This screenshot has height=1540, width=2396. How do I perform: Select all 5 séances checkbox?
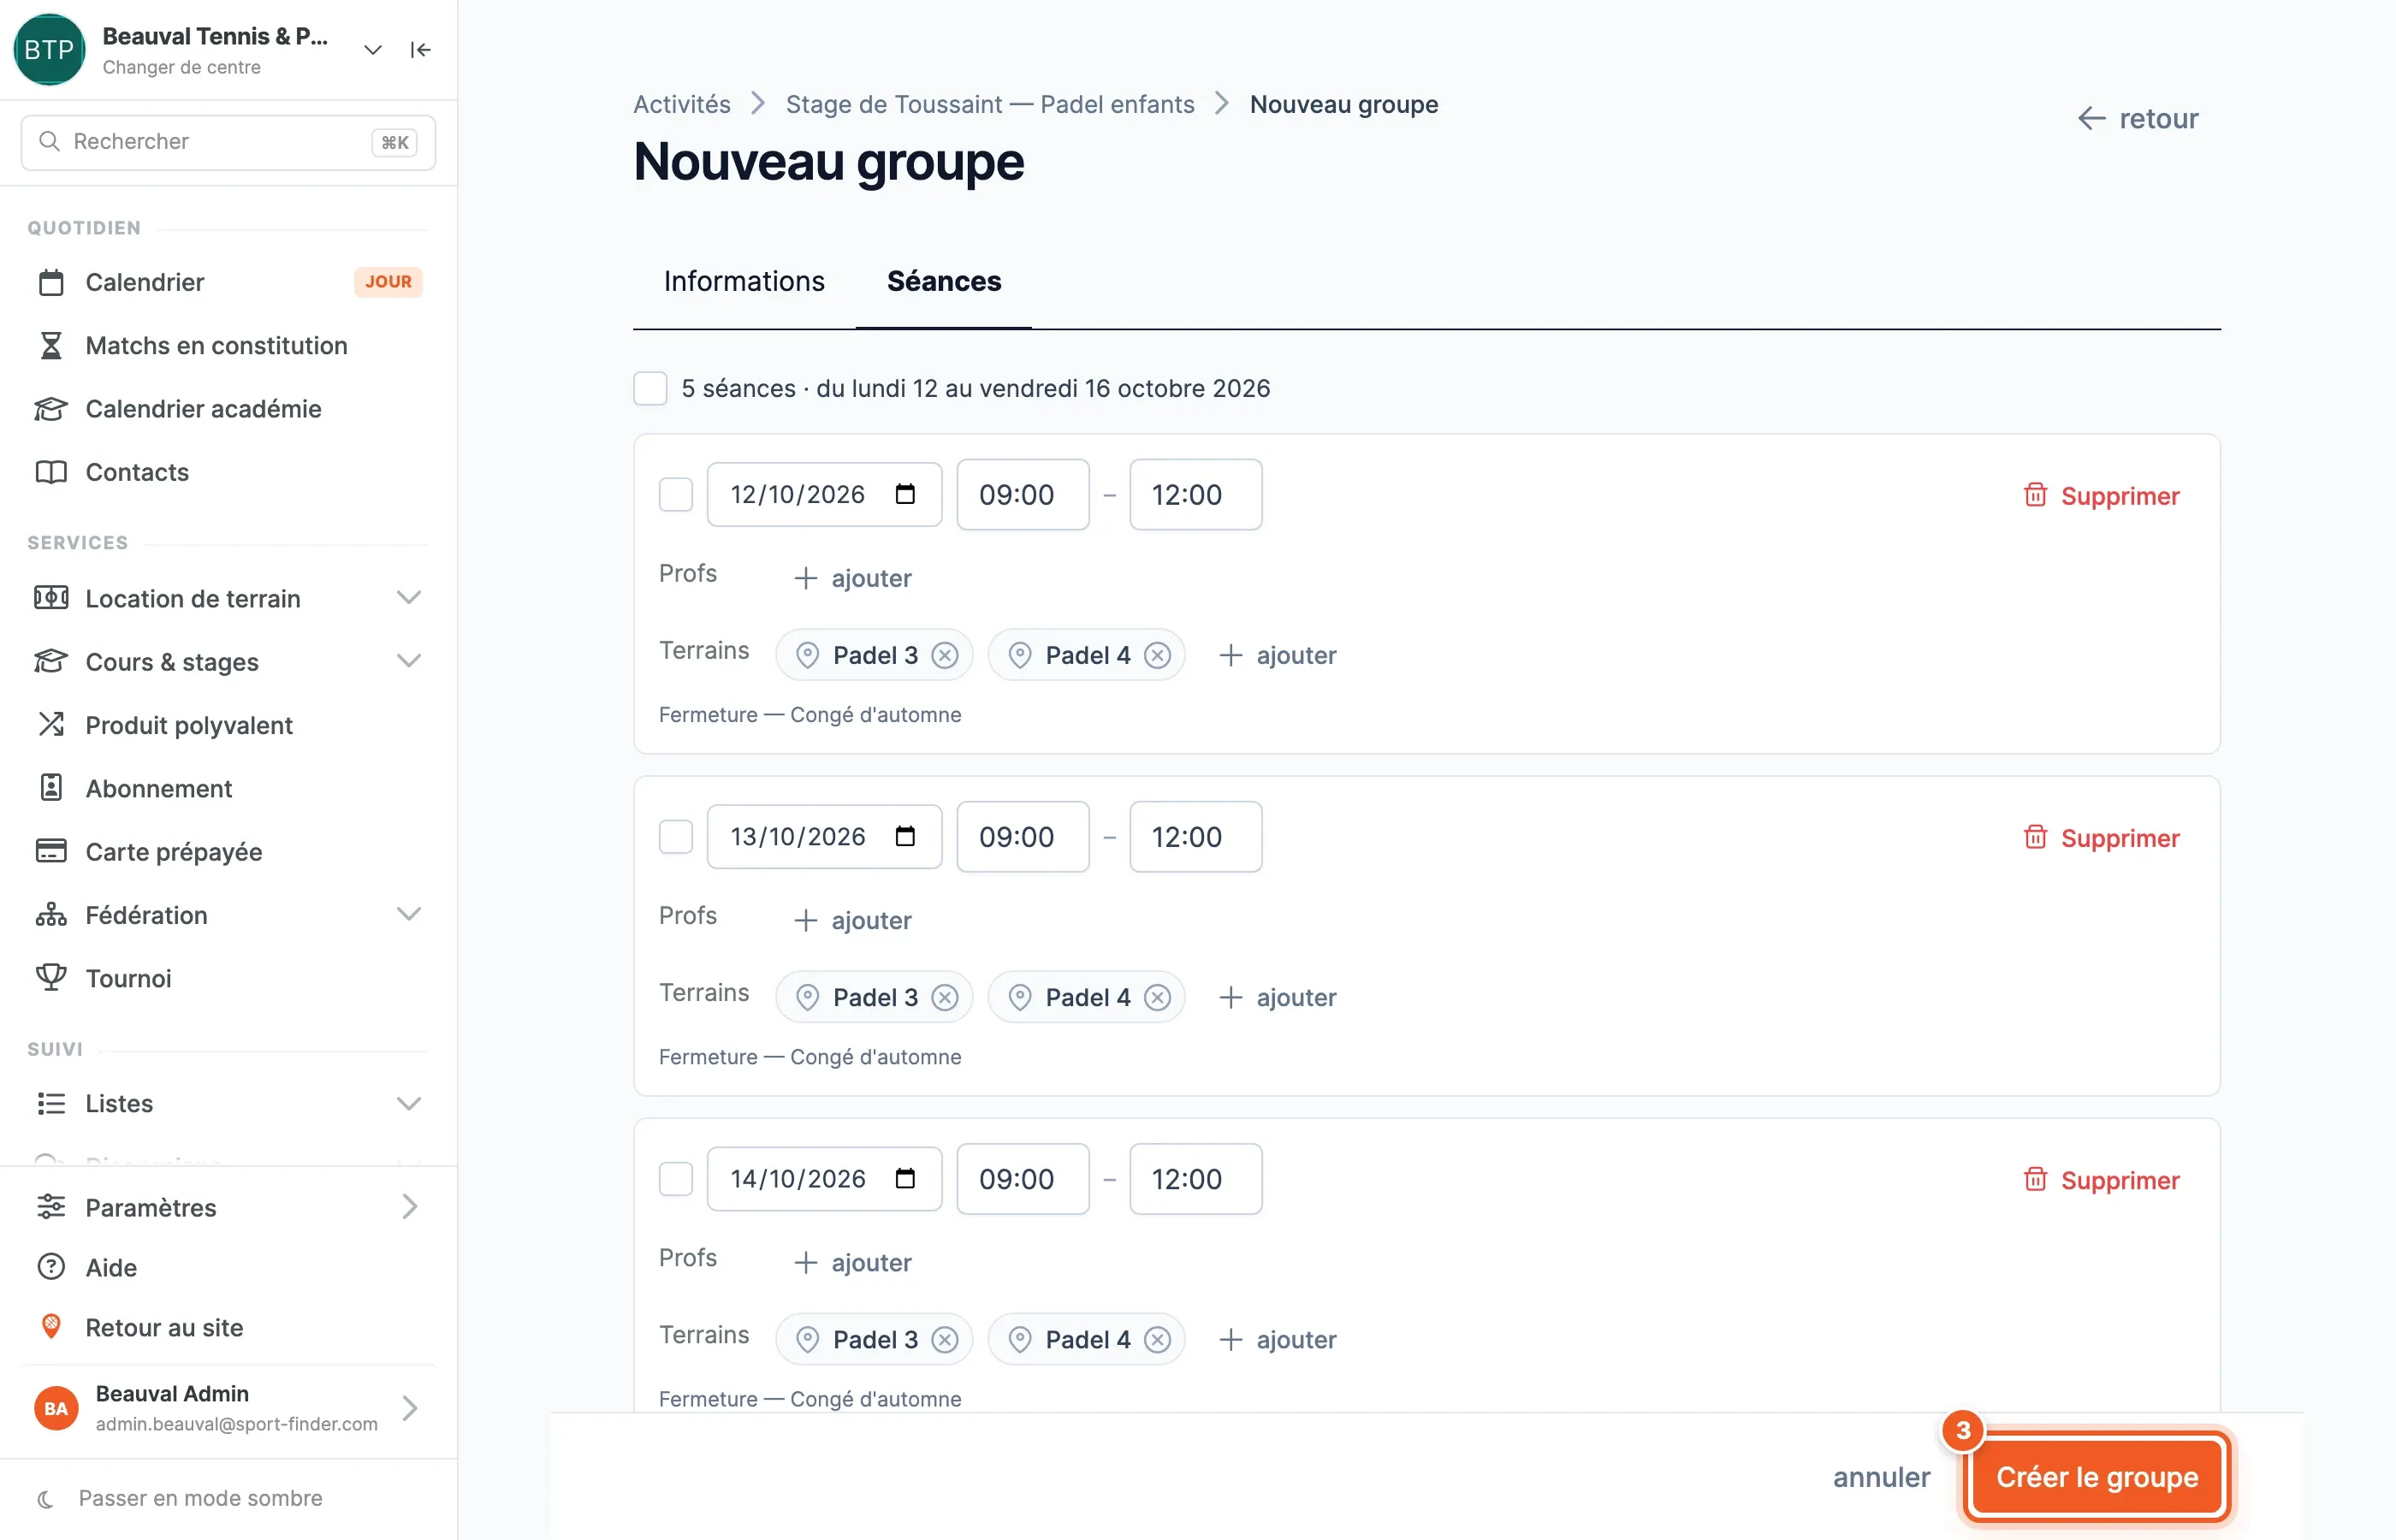[x=650, y=388]
